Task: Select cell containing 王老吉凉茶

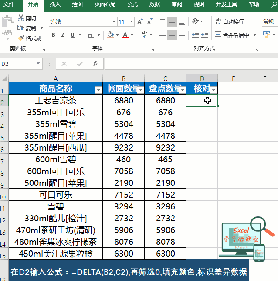Action: click(55, 100)
